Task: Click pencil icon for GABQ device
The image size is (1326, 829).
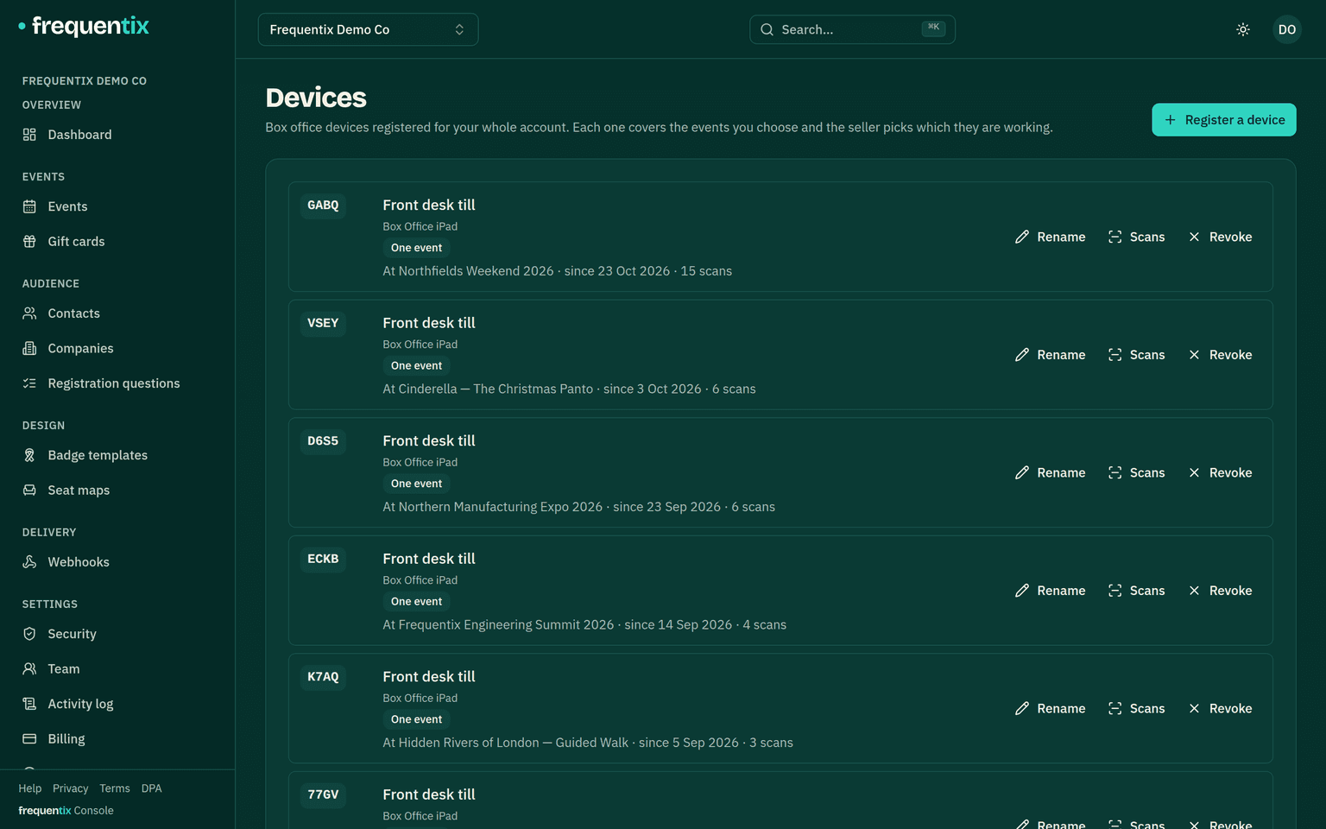Action: click(1022, 237)
